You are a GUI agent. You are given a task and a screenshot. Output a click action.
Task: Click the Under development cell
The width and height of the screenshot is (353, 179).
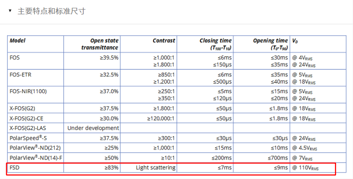pyautogui.click(x=93, y=128)
